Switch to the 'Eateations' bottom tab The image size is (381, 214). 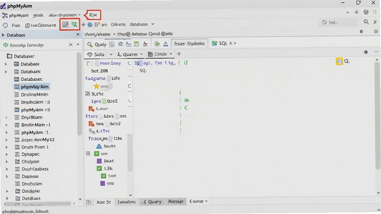(x=127, y=202)
